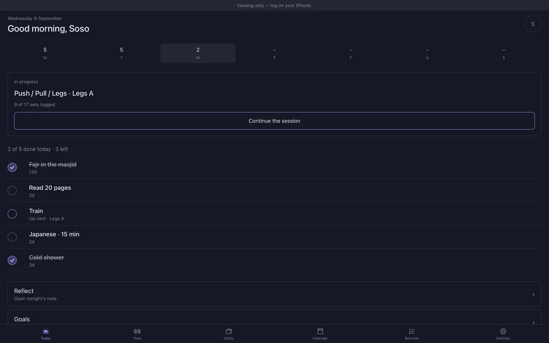The image size is (549, 343).
Task: Select Wednesday showing 2 in week strip
Action: coord(198,53)
